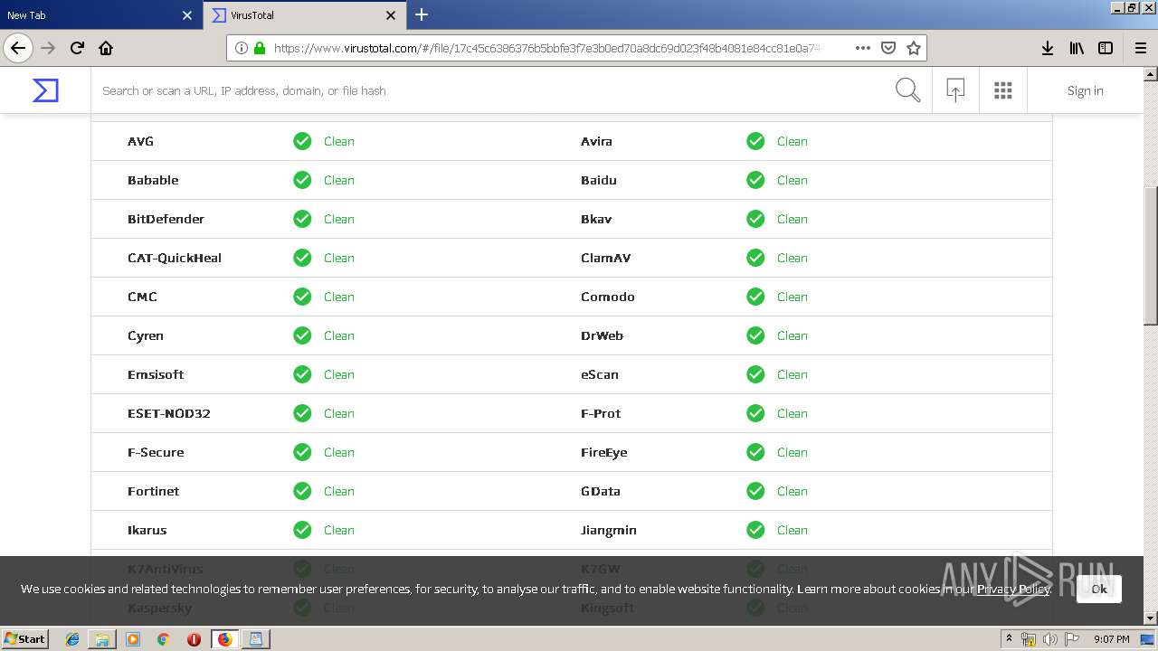This screenshot has height=651, width=1158.
Task: Open the page actions three-dots menu
Action: [x=862, y=48]
